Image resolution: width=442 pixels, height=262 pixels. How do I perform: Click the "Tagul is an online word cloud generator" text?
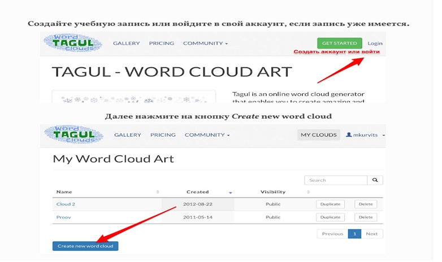click(298, 94)
